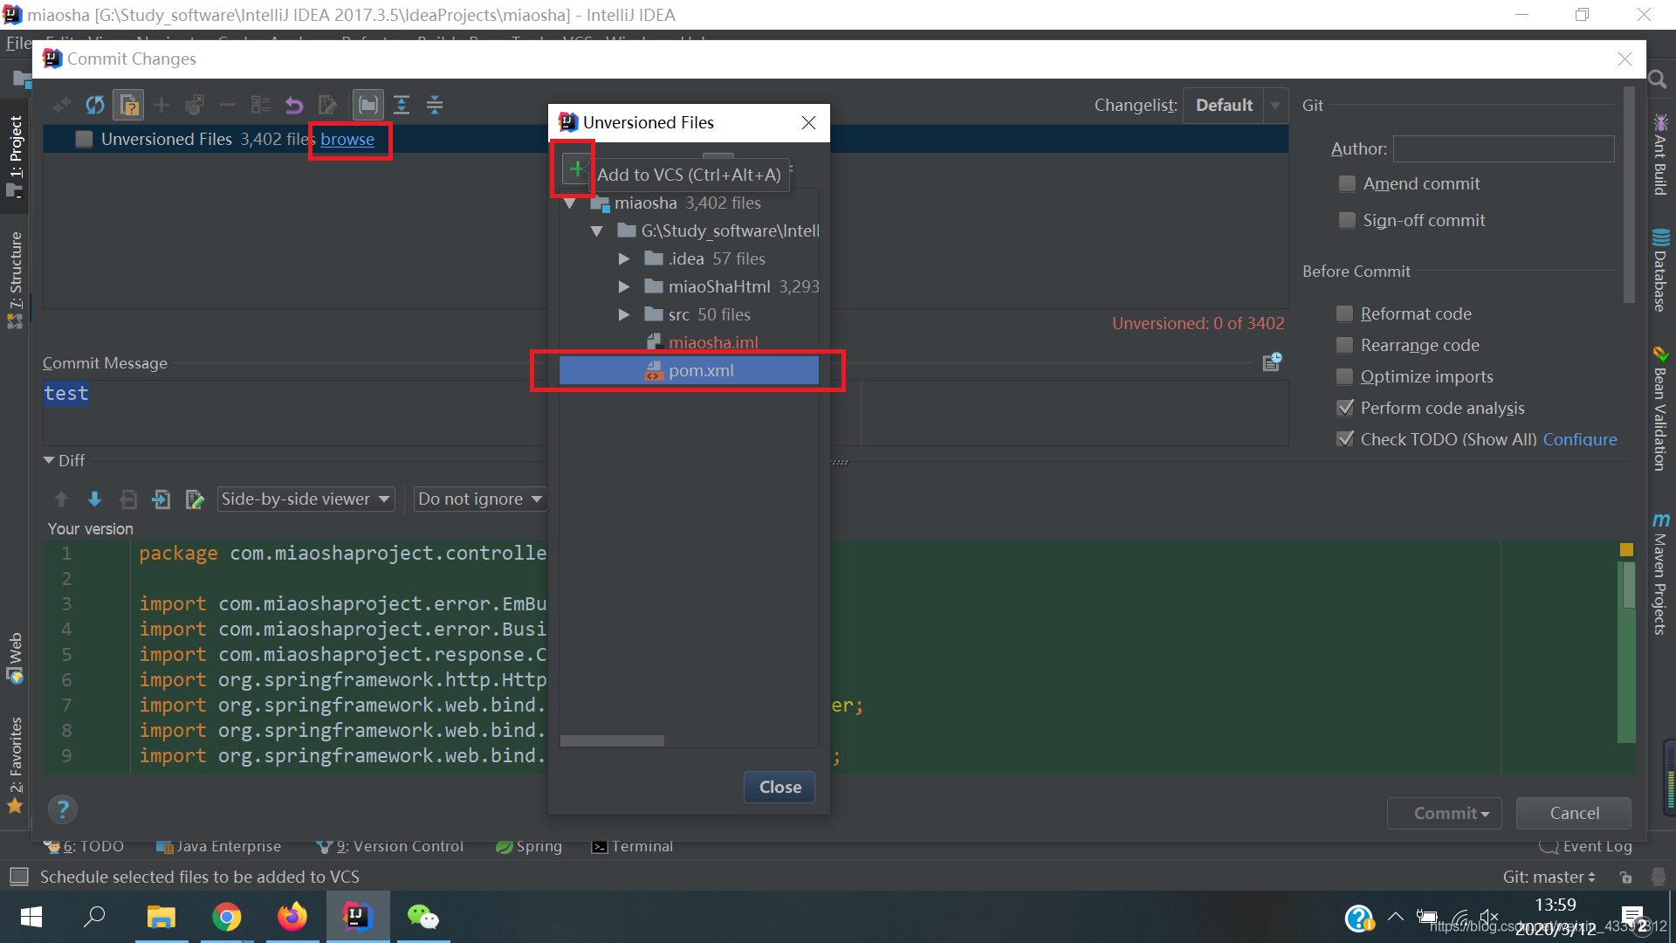Screen dimensions: 1676x943
Task: Open the Bean Validation side panel
Action: [x=1660, y=409]
